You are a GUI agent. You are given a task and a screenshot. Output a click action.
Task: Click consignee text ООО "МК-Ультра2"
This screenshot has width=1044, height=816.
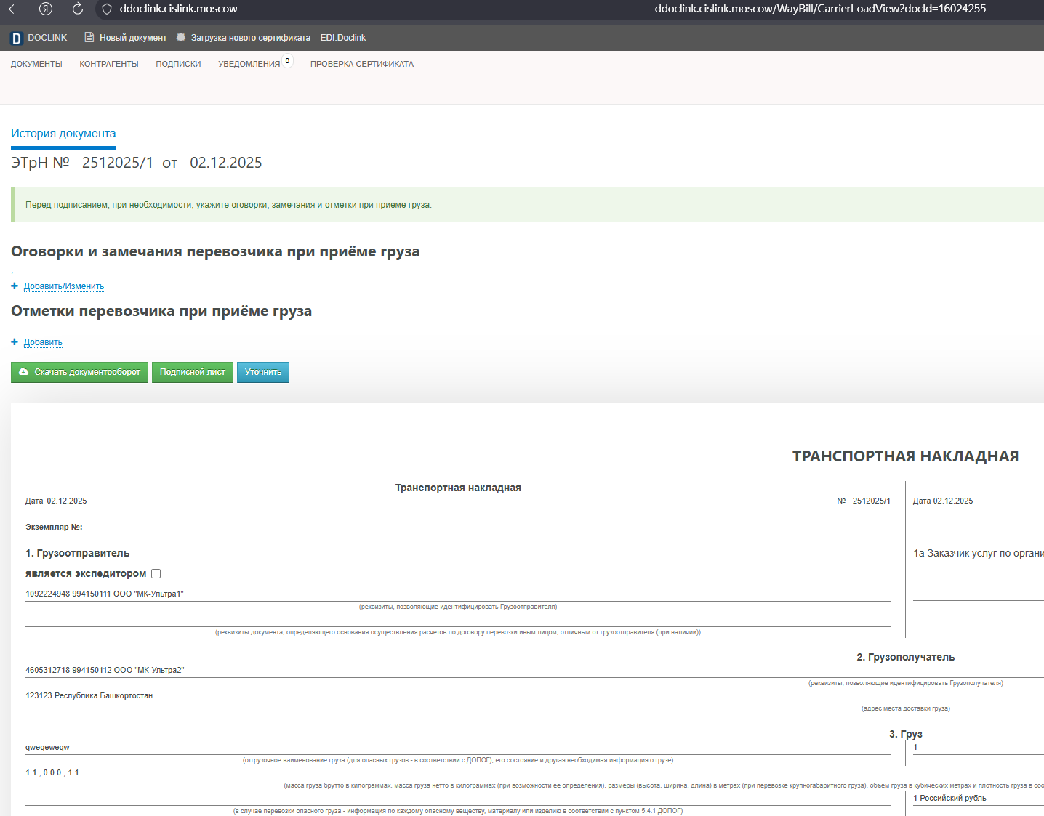pyautogui.click(x=149, y=670)
